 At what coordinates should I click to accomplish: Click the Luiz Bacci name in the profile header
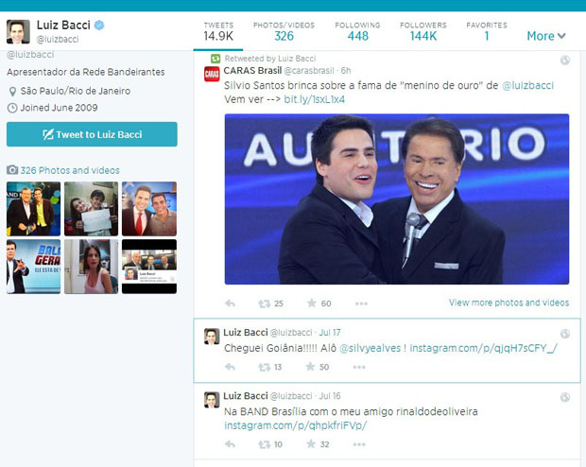pos(63,25)
